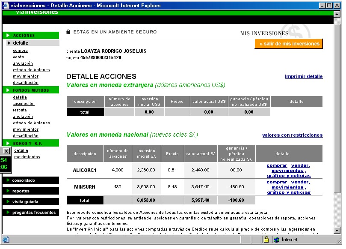346x249 pixels.
Task: Expand the FONDOS MUTUOS section arrow
Action: point(8,90)
